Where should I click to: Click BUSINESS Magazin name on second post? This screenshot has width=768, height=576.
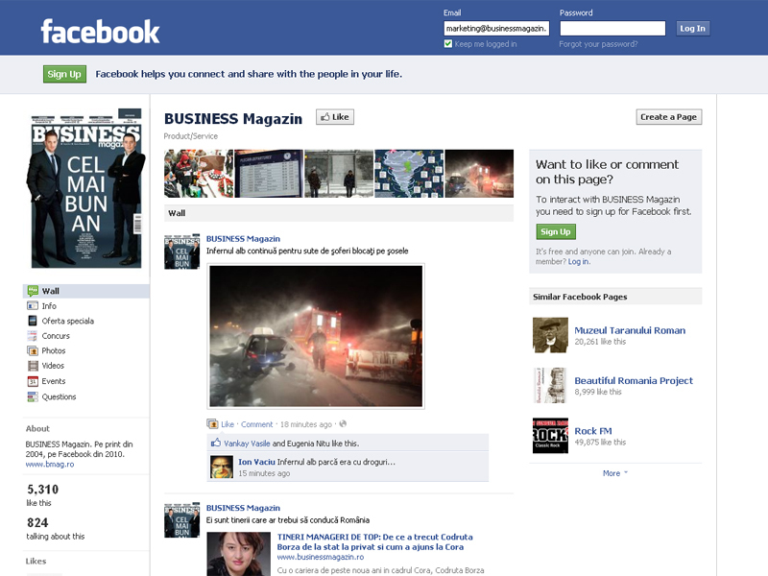tap(244, 508)
